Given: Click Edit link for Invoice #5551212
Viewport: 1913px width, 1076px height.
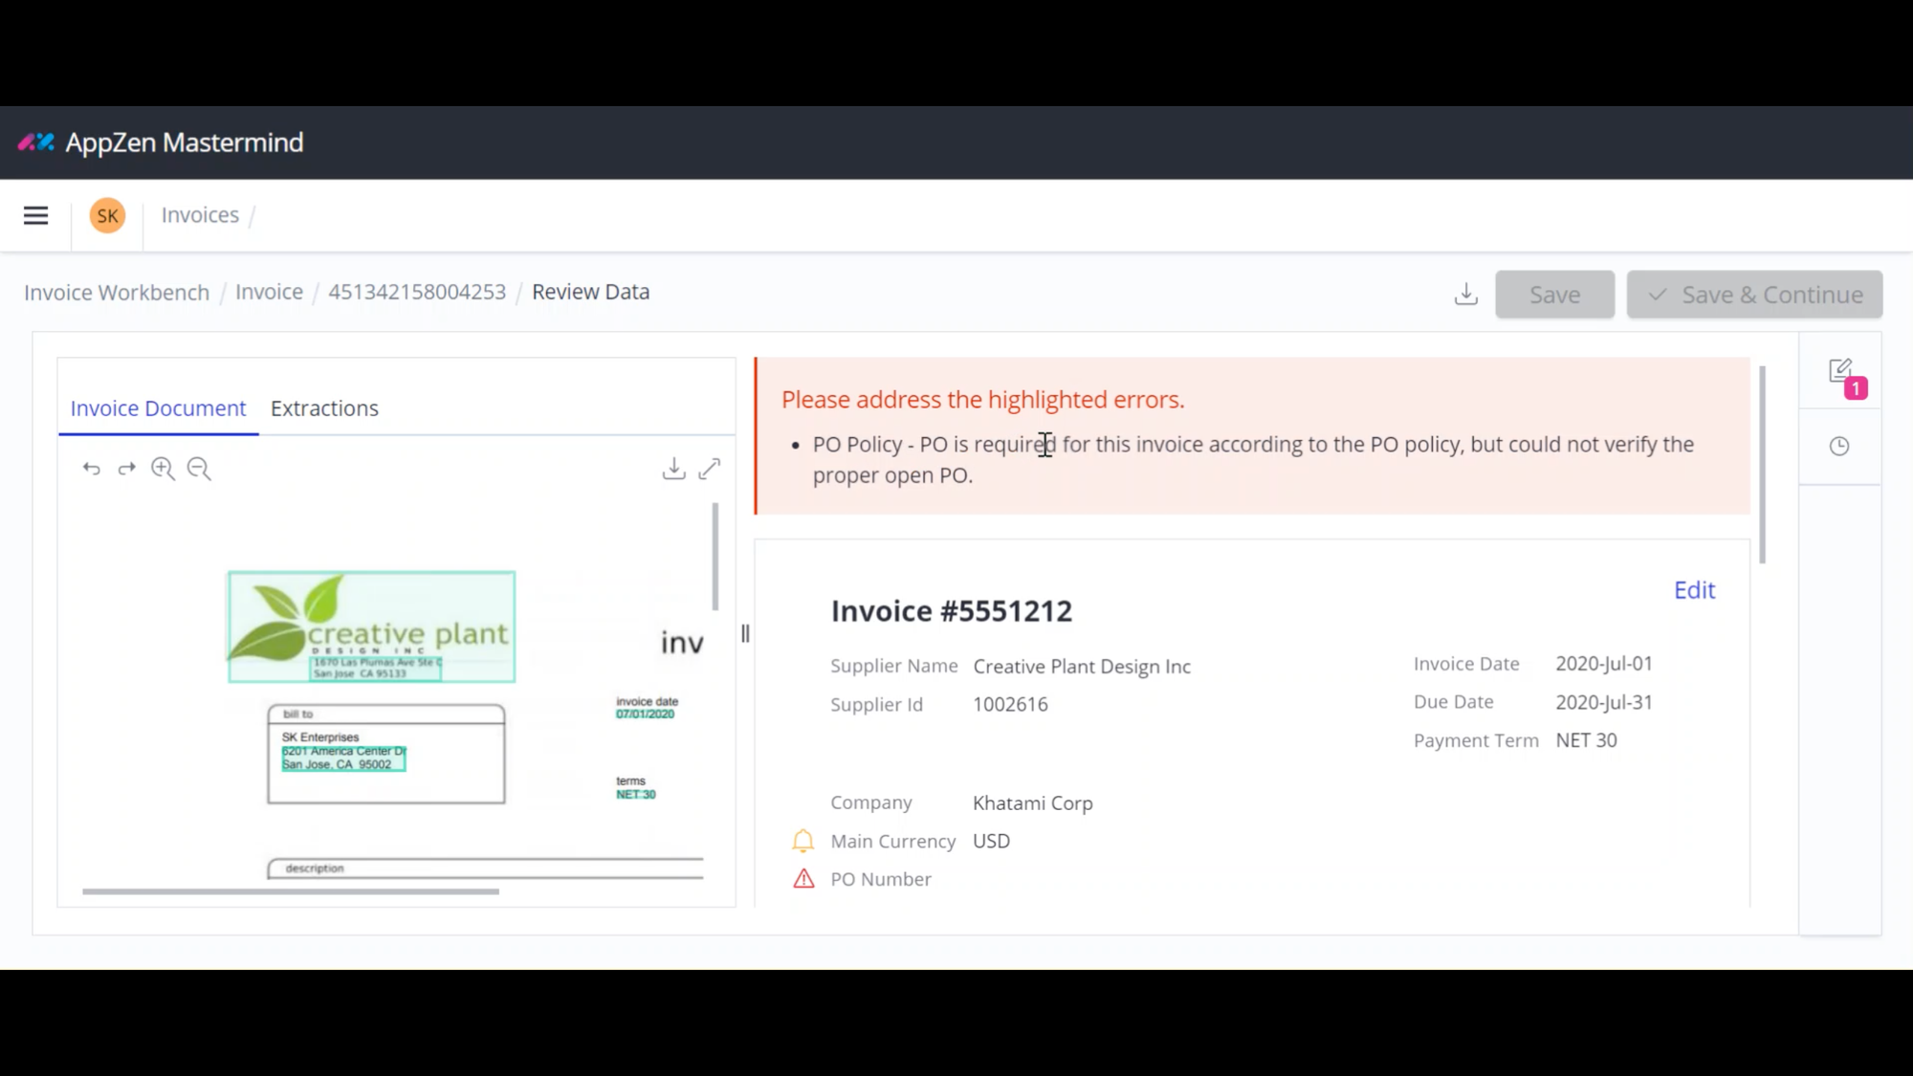Looking at the screenshot, I should coord(1694,590).
